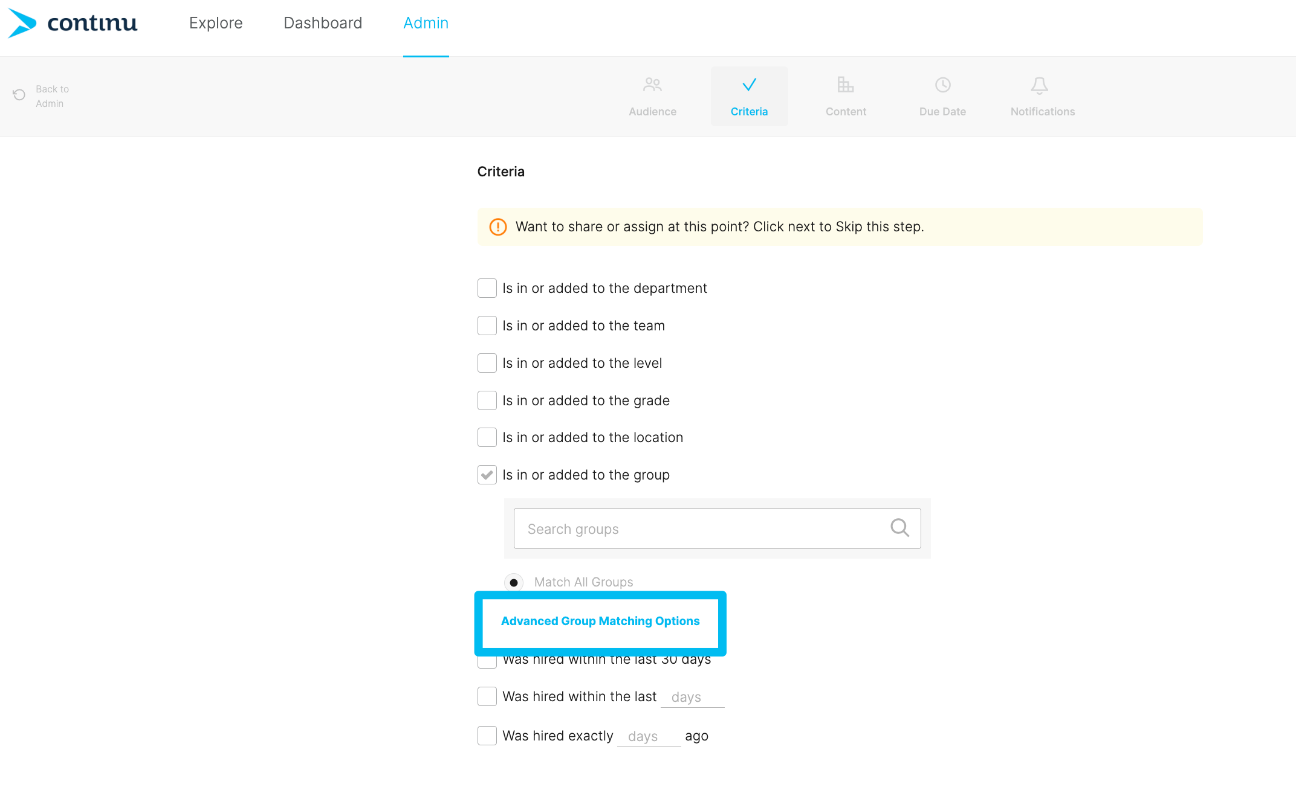Screen dimensions: 1296x790
Task: Check 'Is in or added to the team'
Action: click(487, 326)
